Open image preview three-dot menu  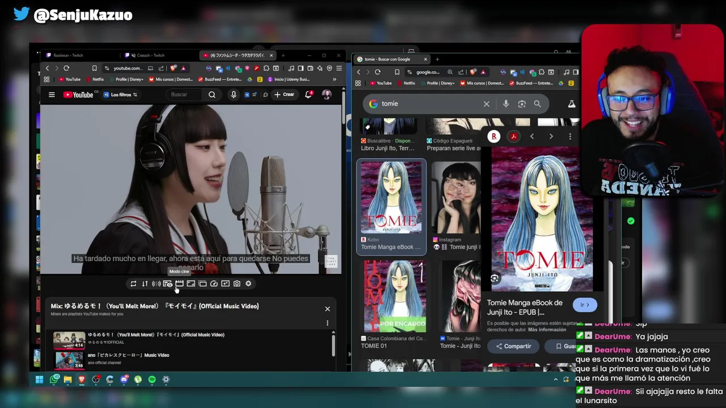coord(570,137)
